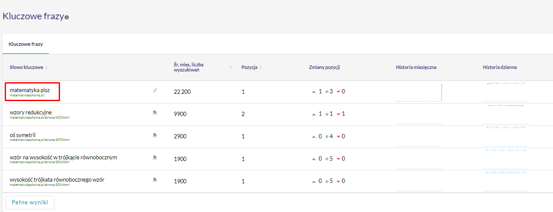This screenshot has height=212, width=553.
Task: Click the Historia dzienna column header
Action: coord(499,68)
